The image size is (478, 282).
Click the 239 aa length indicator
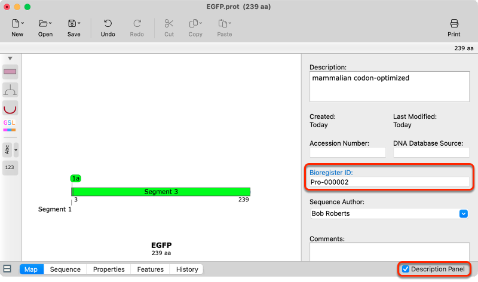464,48
